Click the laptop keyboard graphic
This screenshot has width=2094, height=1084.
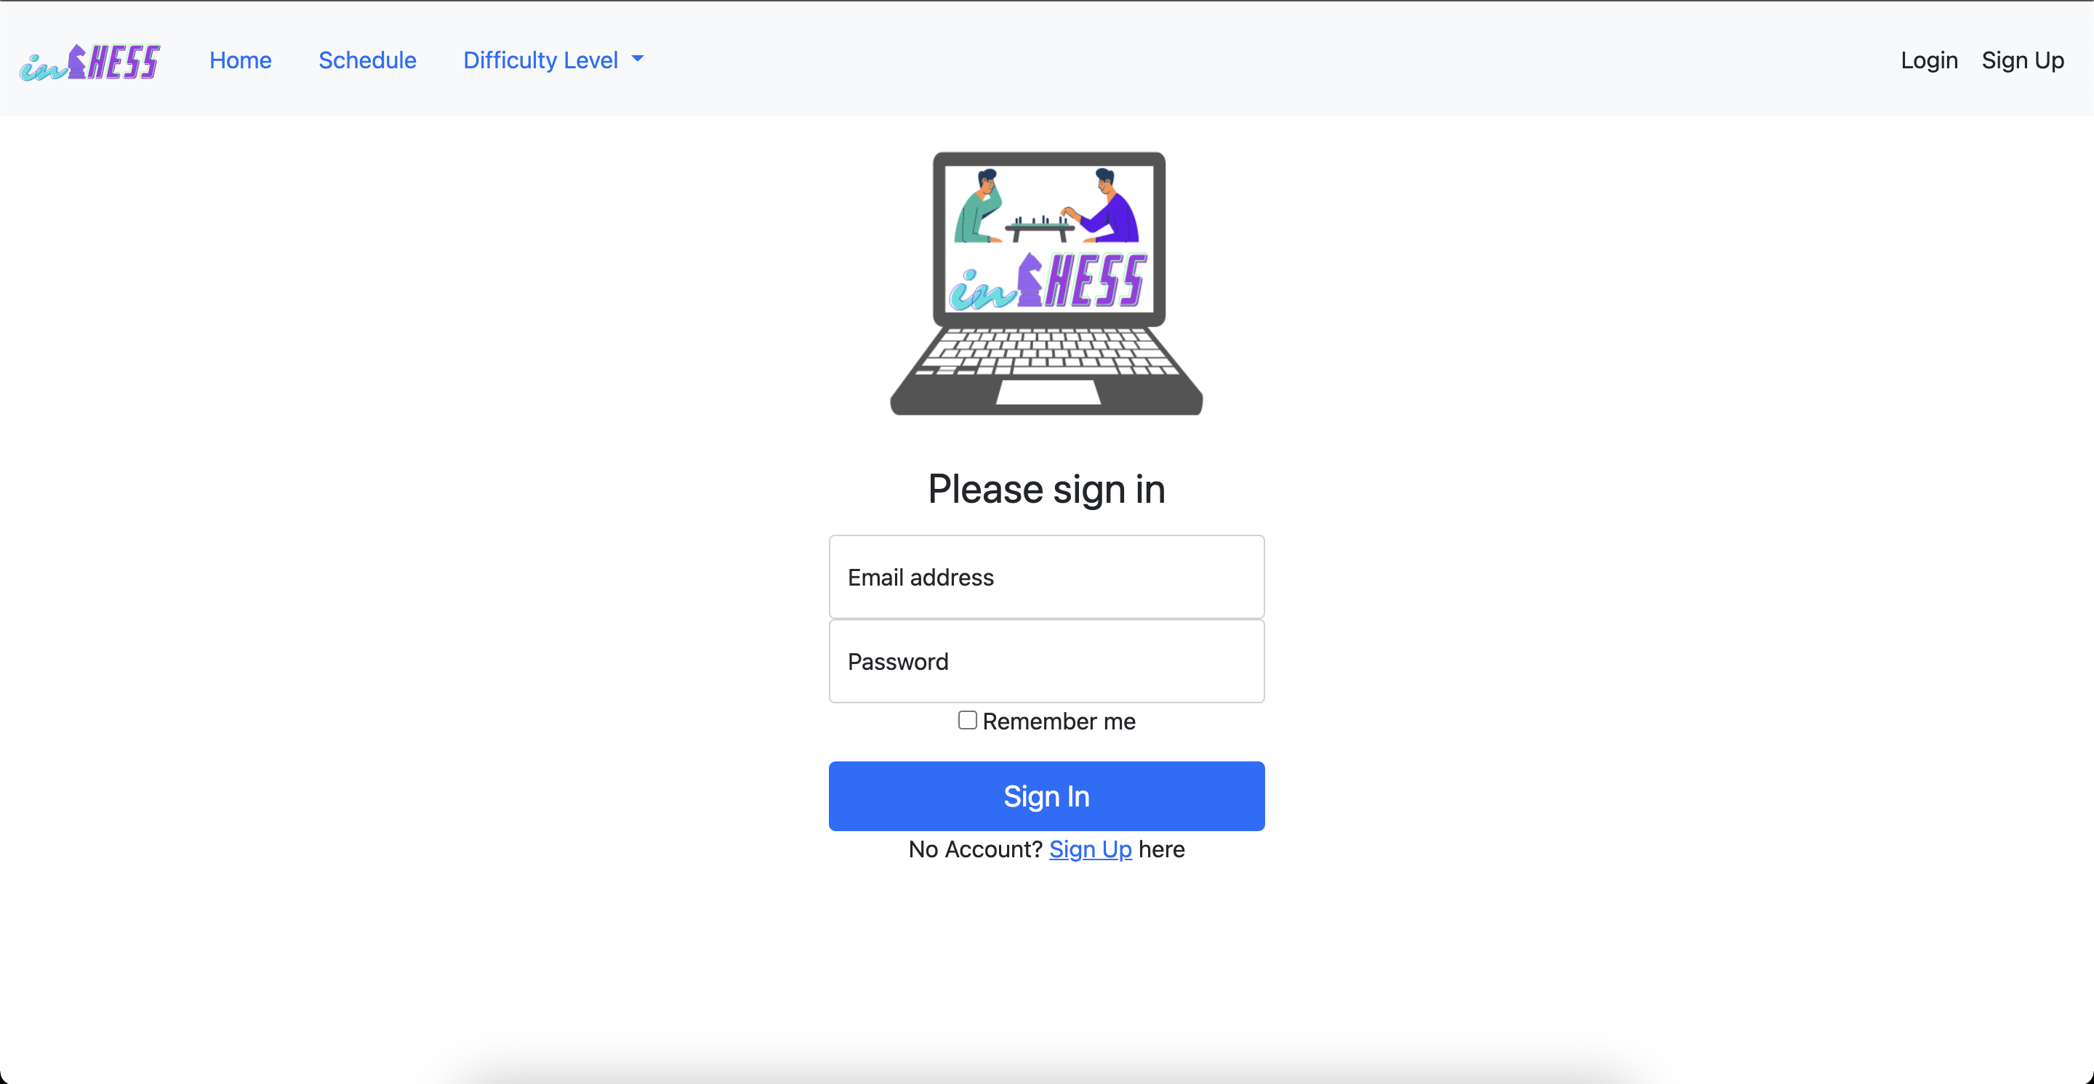click(1046, 352)
